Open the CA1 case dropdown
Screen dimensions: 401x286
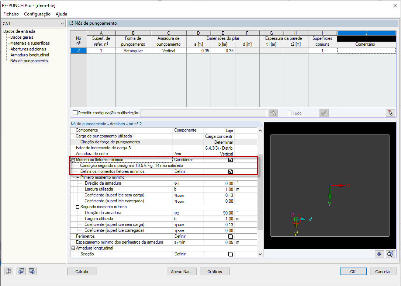[34, 24]
